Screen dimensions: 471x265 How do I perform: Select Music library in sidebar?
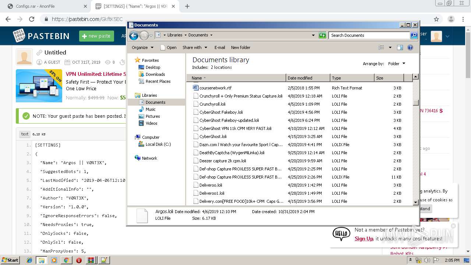(x=150, y=109)
